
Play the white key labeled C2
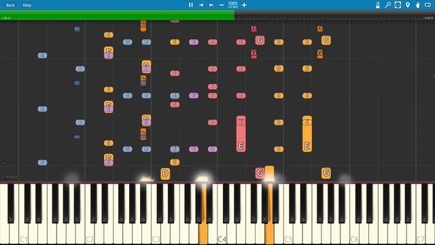click(89, 233)
